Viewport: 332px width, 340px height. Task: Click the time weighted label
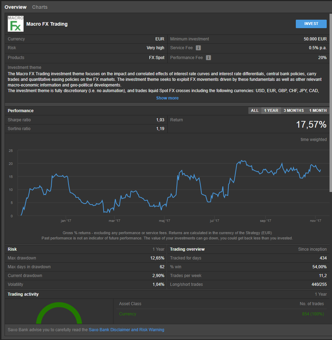pyautogui.click(x=314, y=140)
